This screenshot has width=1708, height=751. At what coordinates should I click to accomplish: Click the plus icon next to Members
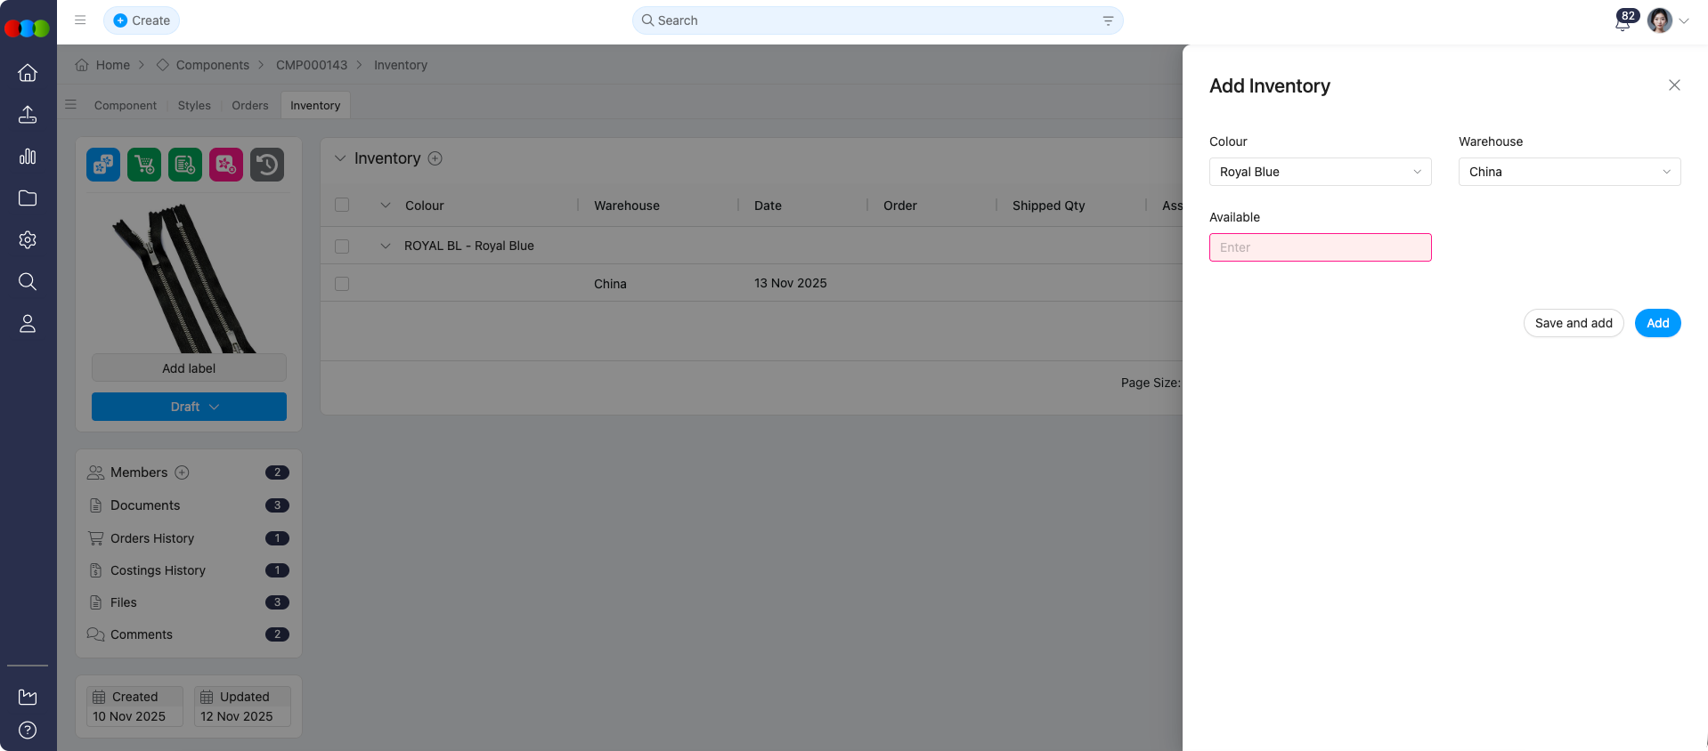tap(183, 472)
